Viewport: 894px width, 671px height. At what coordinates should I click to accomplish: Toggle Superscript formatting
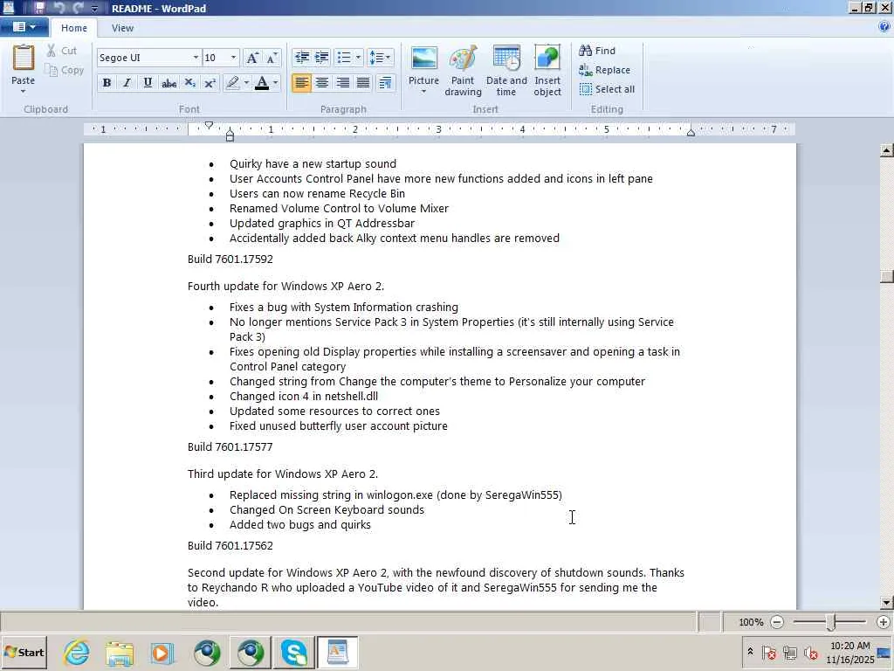(210, 83)
